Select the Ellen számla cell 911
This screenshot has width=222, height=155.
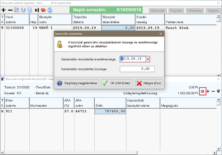tap(17, 111)
